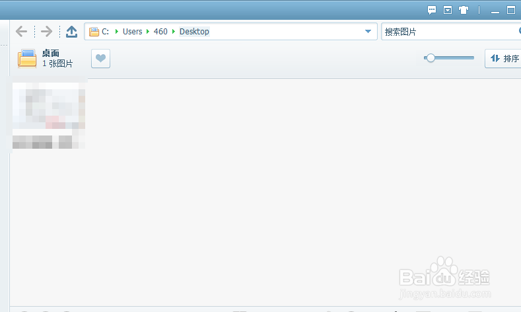Open the 排序 sort menu

click(x=503, y=59)
